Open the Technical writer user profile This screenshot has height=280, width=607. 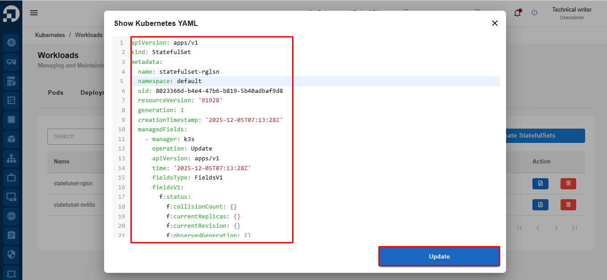[571, 13]
